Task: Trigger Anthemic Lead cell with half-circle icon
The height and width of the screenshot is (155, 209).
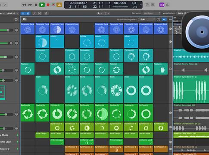Action: [x=87, y=142]
